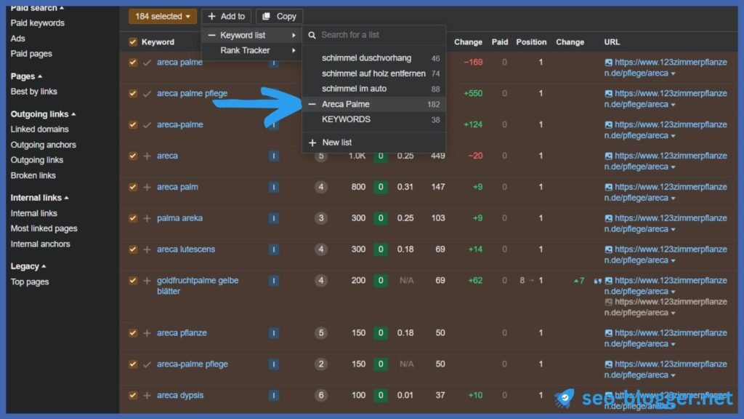This screenshot has height=419, width=744.
Task: Click the plus icon beside areca dypsis
Action: coord(147,395)
